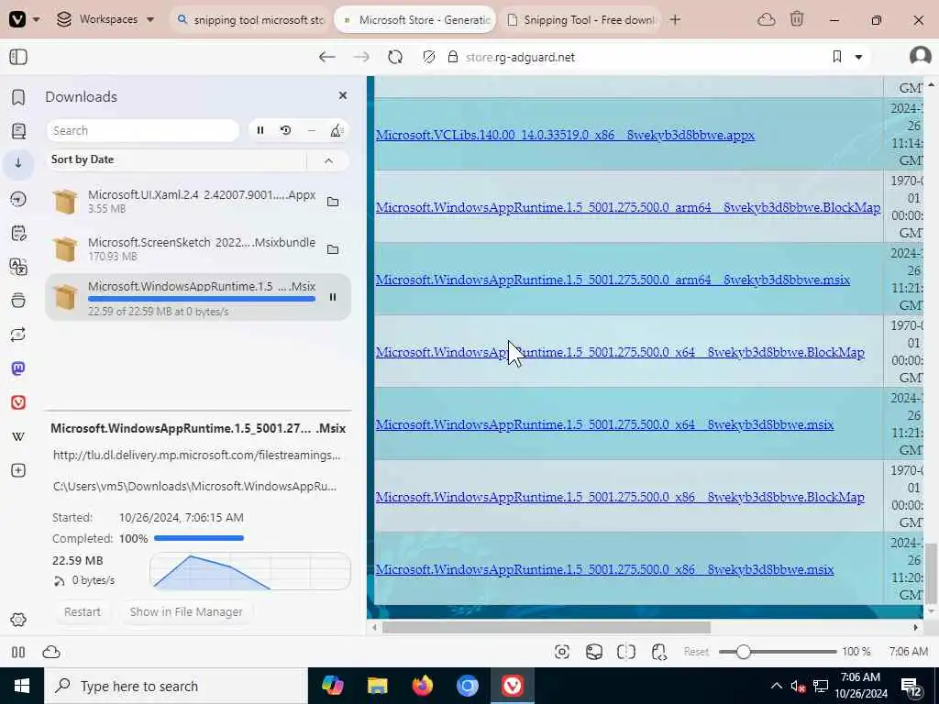Open the Translate panel

click(x=18, y=267)
